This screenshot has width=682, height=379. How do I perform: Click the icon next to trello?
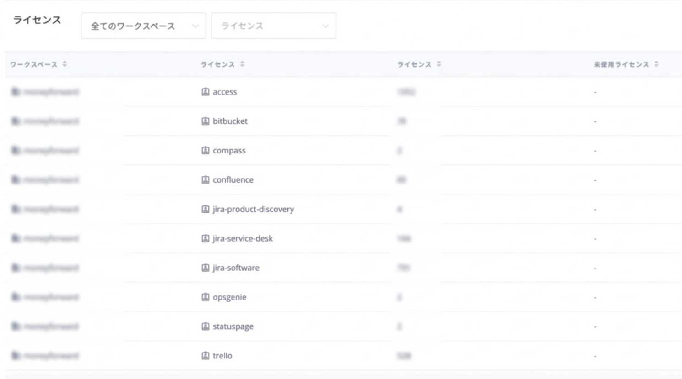(205, 356)
